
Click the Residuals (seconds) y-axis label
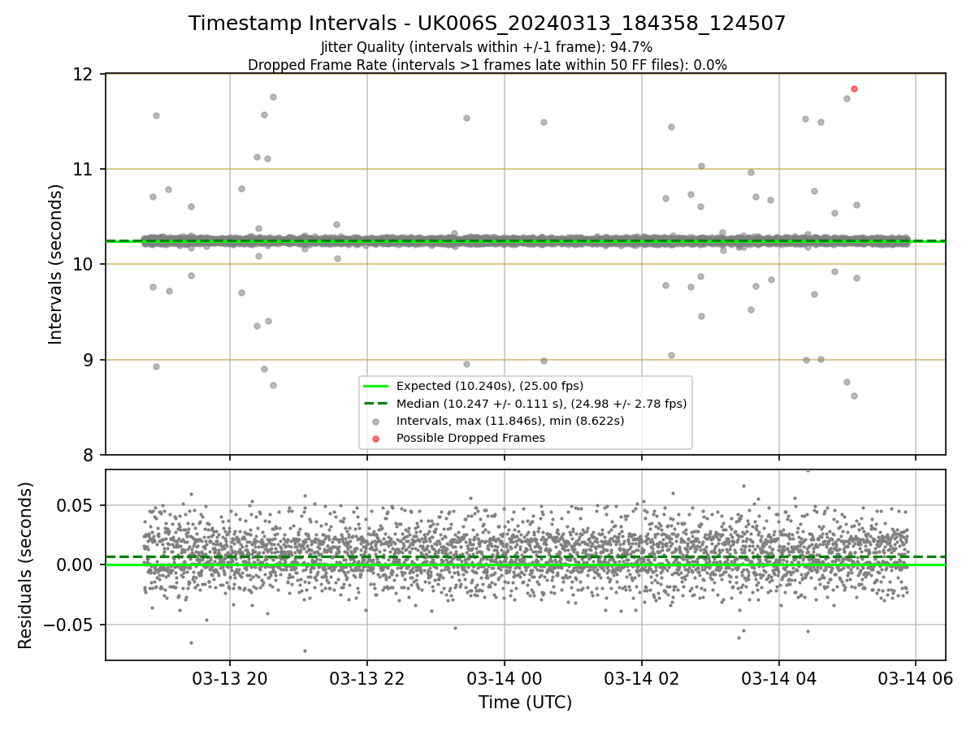(x=26, y=565)
